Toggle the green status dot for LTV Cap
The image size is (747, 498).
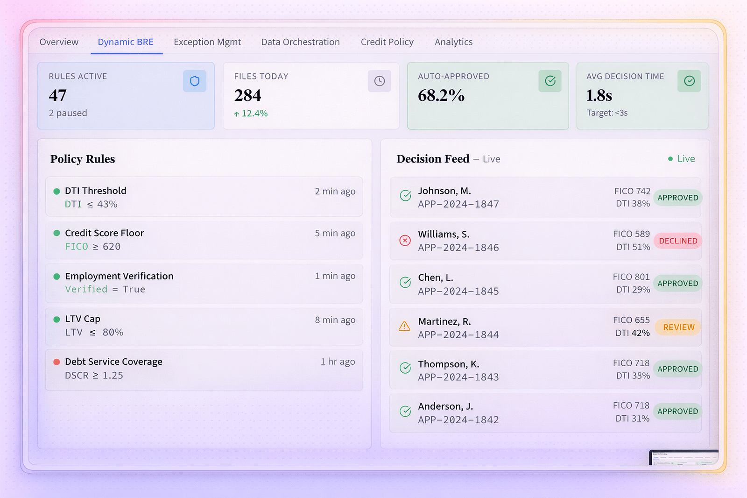pyautogui.click(x=56, y=320)
